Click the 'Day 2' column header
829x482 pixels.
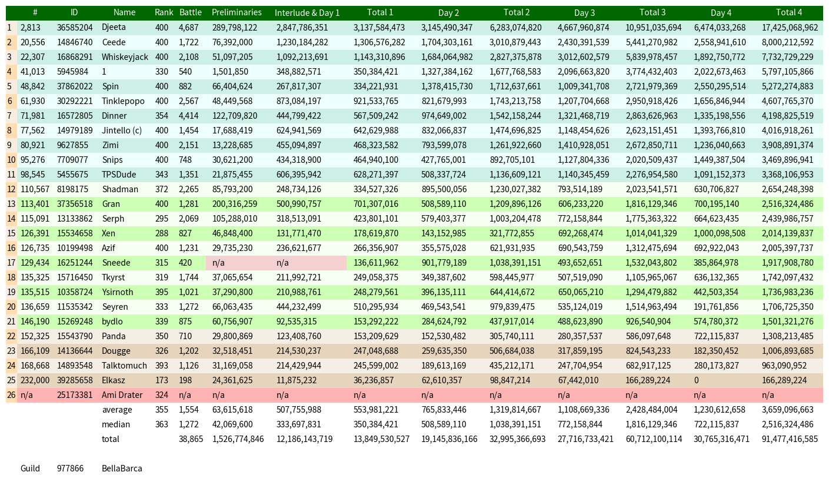[x=449, y=12]
